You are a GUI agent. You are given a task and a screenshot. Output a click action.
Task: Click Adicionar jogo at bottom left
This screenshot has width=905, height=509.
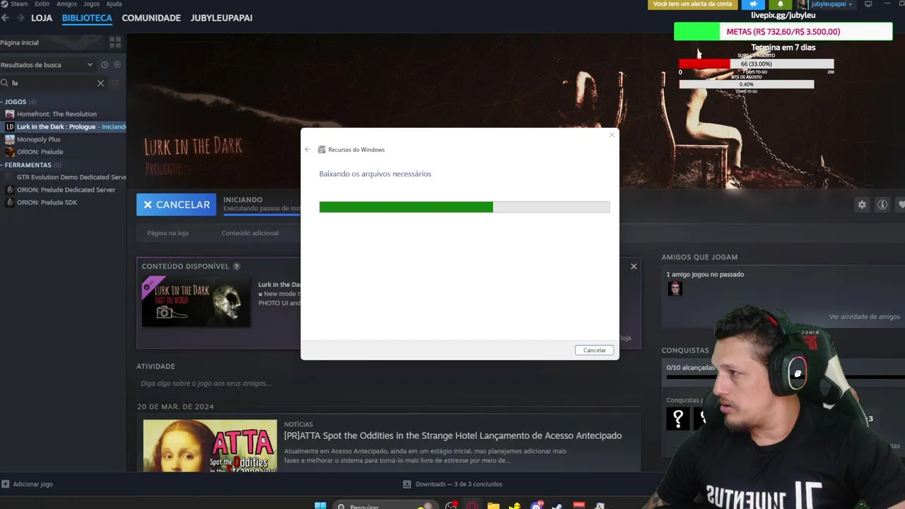[27, 484]
